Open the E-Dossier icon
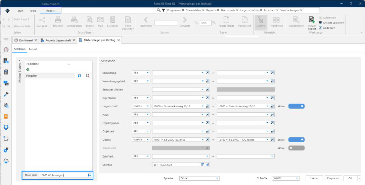365x185 pixels. (x=113, y=20)
